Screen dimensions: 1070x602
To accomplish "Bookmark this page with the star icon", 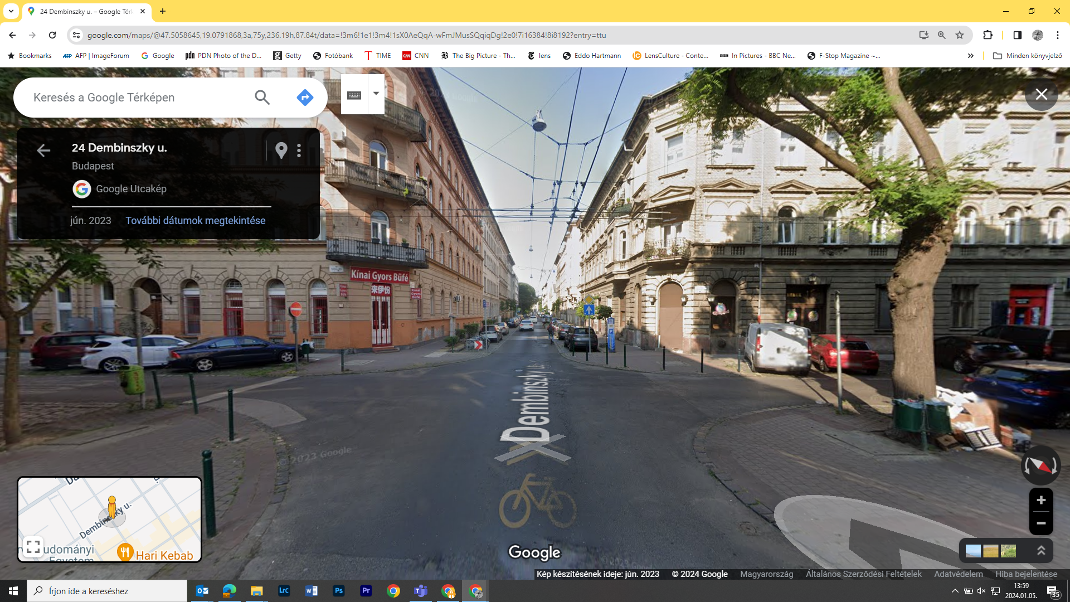I will (x=960, y=35).
